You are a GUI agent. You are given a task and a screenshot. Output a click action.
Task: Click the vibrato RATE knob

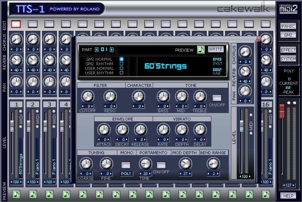[163, 130]
